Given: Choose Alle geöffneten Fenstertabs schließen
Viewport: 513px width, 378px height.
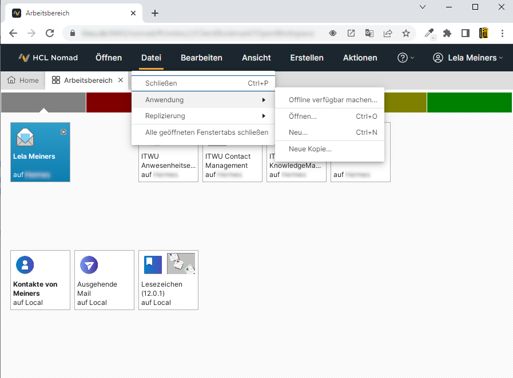Looking at the screenshot, I should (203, 132).
